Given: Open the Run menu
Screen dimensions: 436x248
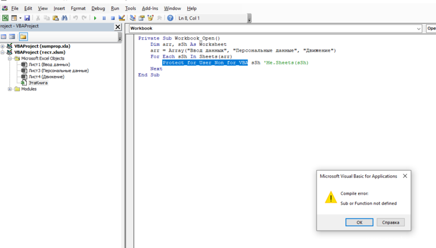Looking at the screenshot, I should (115, 8).
